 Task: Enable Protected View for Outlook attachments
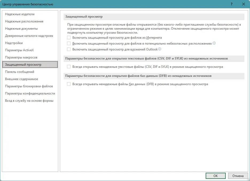[x=69, y=49]
